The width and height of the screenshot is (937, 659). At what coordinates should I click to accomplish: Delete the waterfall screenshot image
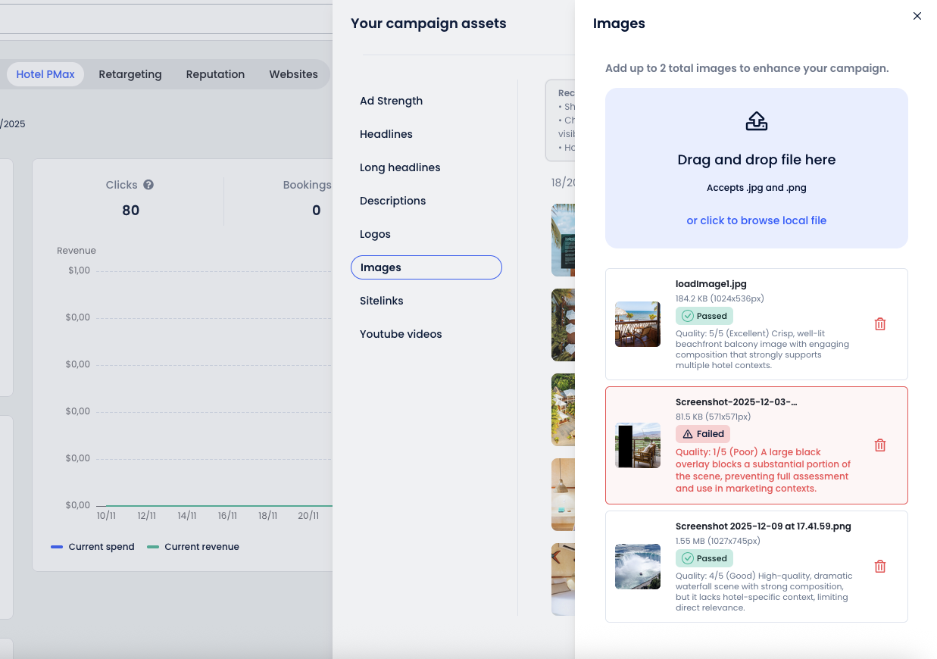pos(879,567)
